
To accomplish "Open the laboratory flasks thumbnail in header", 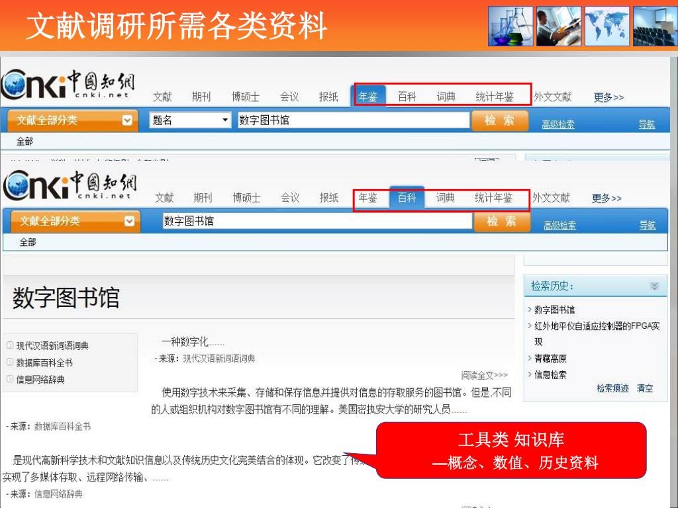I will click(510, 26).
